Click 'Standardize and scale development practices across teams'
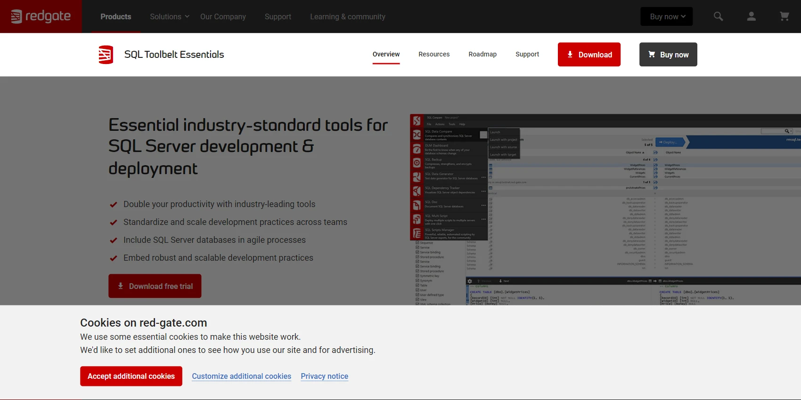The width and height of the screenshot is (801, 400). click(236, 222)
